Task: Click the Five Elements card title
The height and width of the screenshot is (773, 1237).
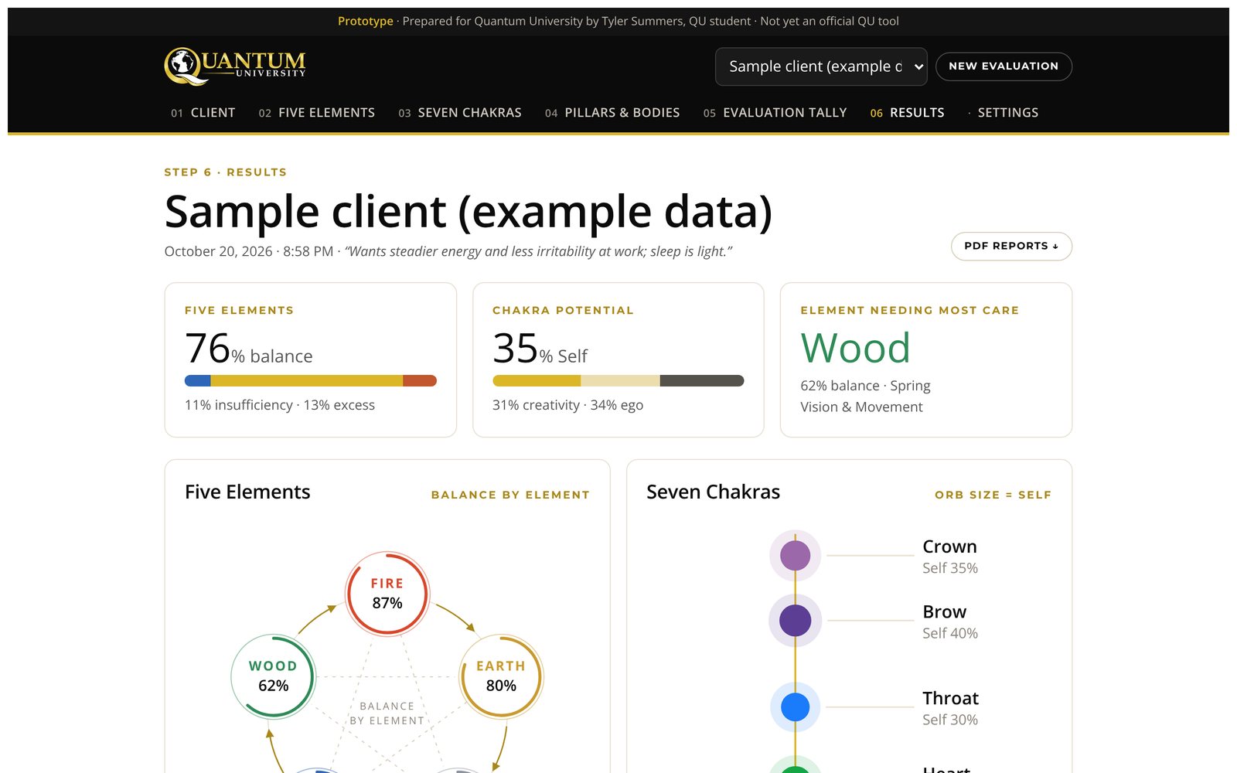Action: pyautogui.click(x=247, y=492)
